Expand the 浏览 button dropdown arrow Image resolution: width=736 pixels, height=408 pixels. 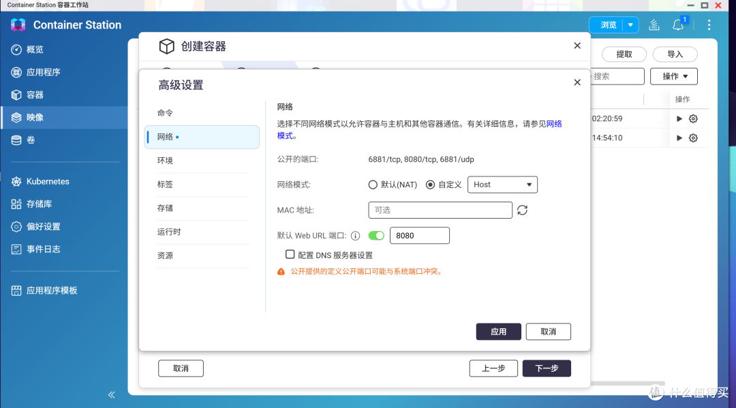coord(630,25)
